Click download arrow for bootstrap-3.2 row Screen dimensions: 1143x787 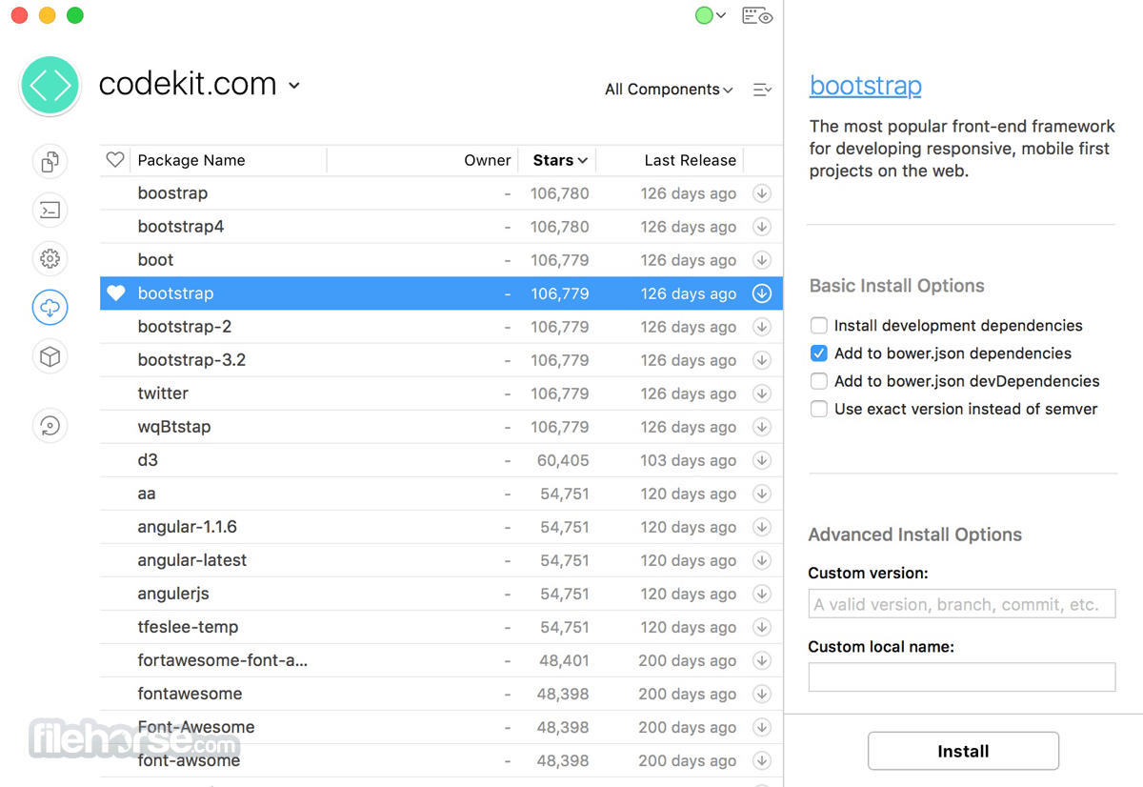pos(762,360)
